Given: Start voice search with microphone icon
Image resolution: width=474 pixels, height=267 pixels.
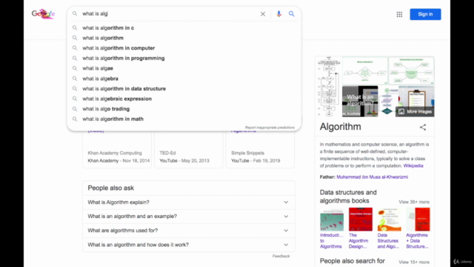Looking at the screenshot, I should (x=278, y=14).
